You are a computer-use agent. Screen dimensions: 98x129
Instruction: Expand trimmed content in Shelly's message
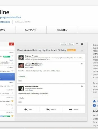coord(20,102)
